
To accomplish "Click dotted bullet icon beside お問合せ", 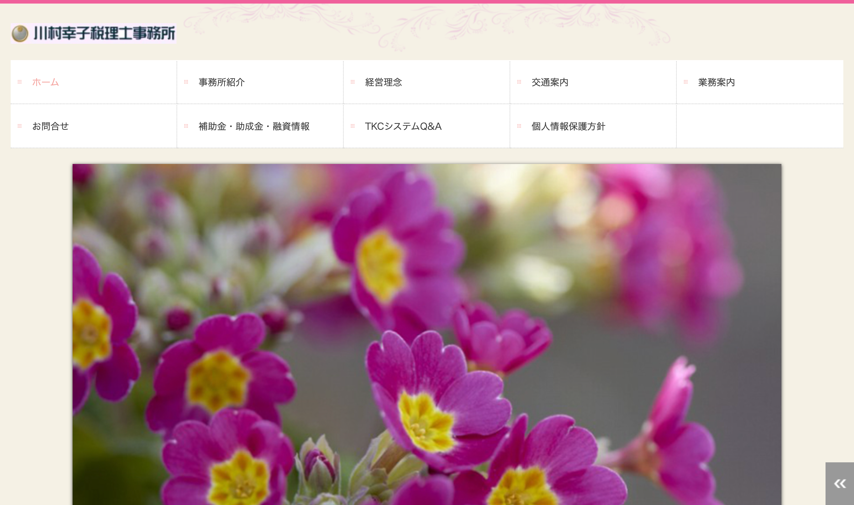I will (20, 126).
